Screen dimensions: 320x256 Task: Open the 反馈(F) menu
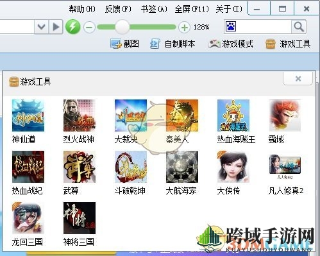[x=118, y=9]
